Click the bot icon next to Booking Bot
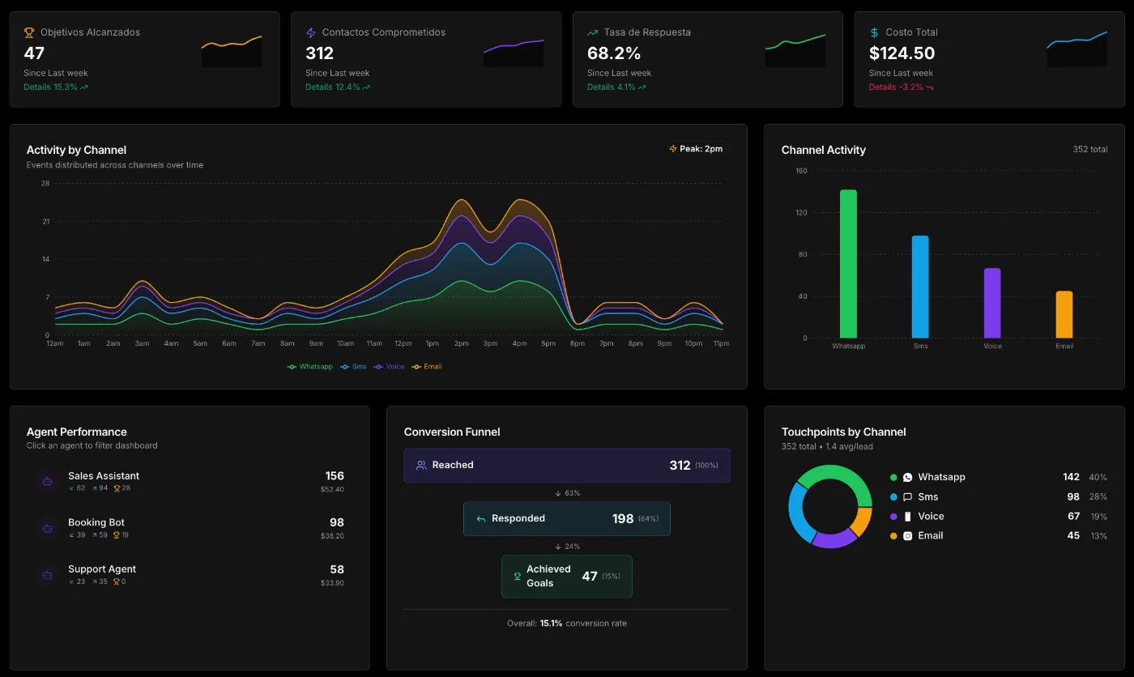Screen dimensions: 1134x677 point(47,528)
